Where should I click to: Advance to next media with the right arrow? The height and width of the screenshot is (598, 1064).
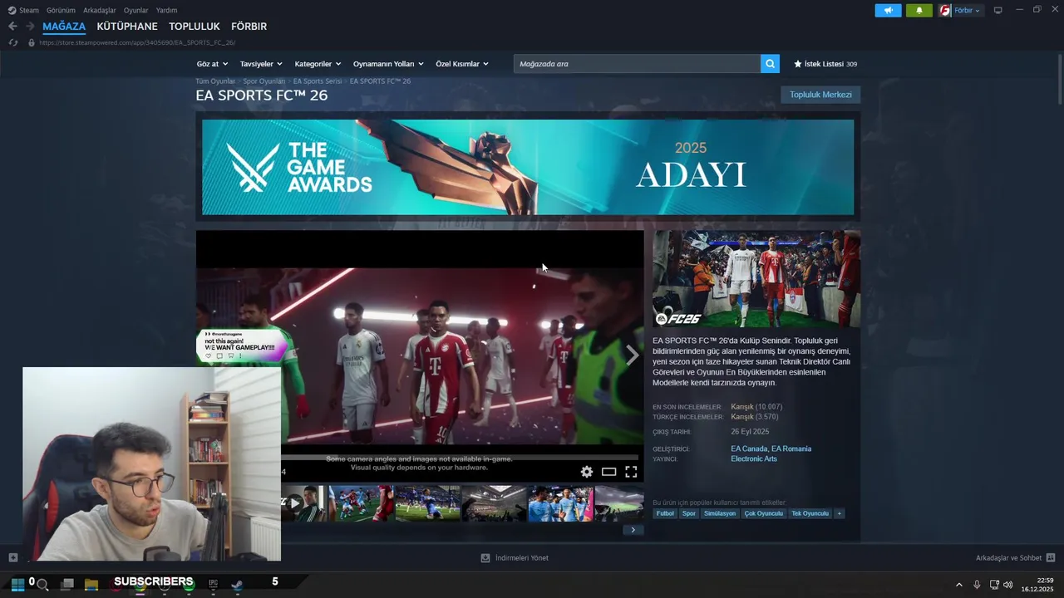[x=633, y=355]
